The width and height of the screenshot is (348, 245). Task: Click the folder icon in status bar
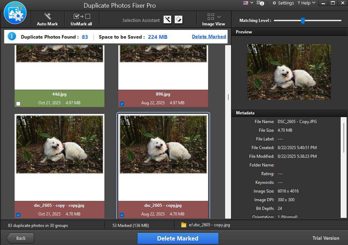pyautogui.click(x=183, y=225)
